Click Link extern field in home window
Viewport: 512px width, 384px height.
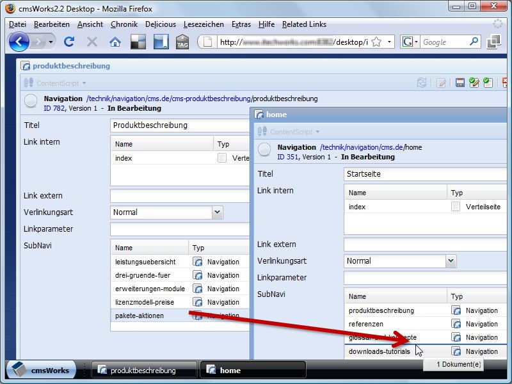[x=426, y=244]
